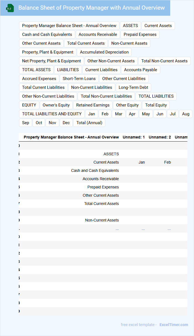Select the Prepaid Expenses tag
The width and height of the screenshot is (194, 336).
pos(140,34)
